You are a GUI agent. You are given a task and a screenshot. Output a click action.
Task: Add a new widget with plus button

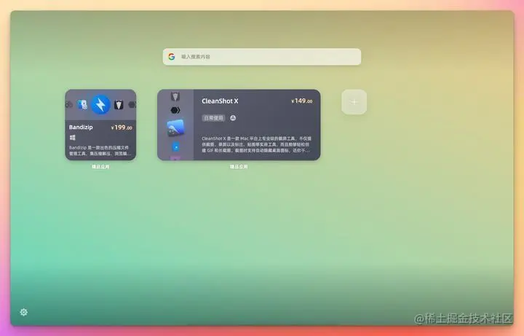click(354, 102)
